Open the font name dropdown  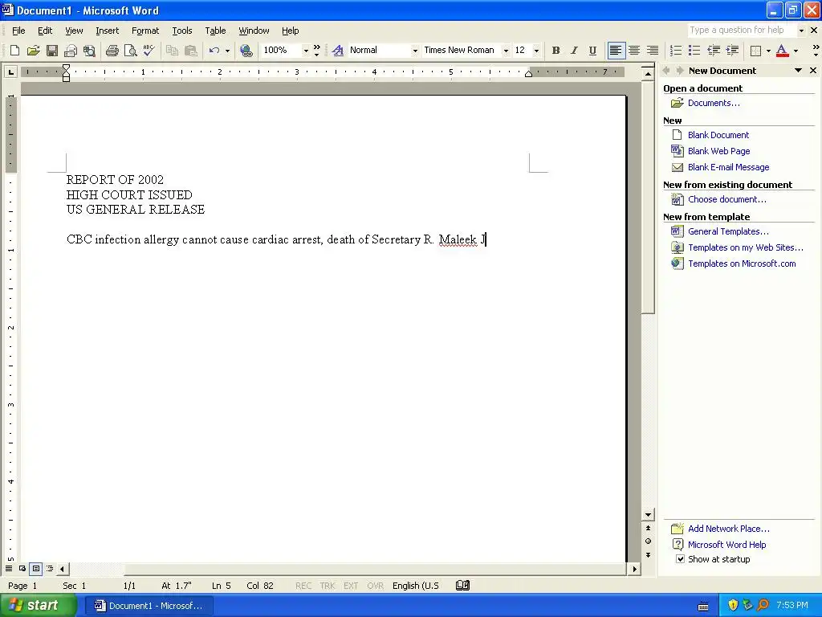pyautogui.click(x=506, y=51)
